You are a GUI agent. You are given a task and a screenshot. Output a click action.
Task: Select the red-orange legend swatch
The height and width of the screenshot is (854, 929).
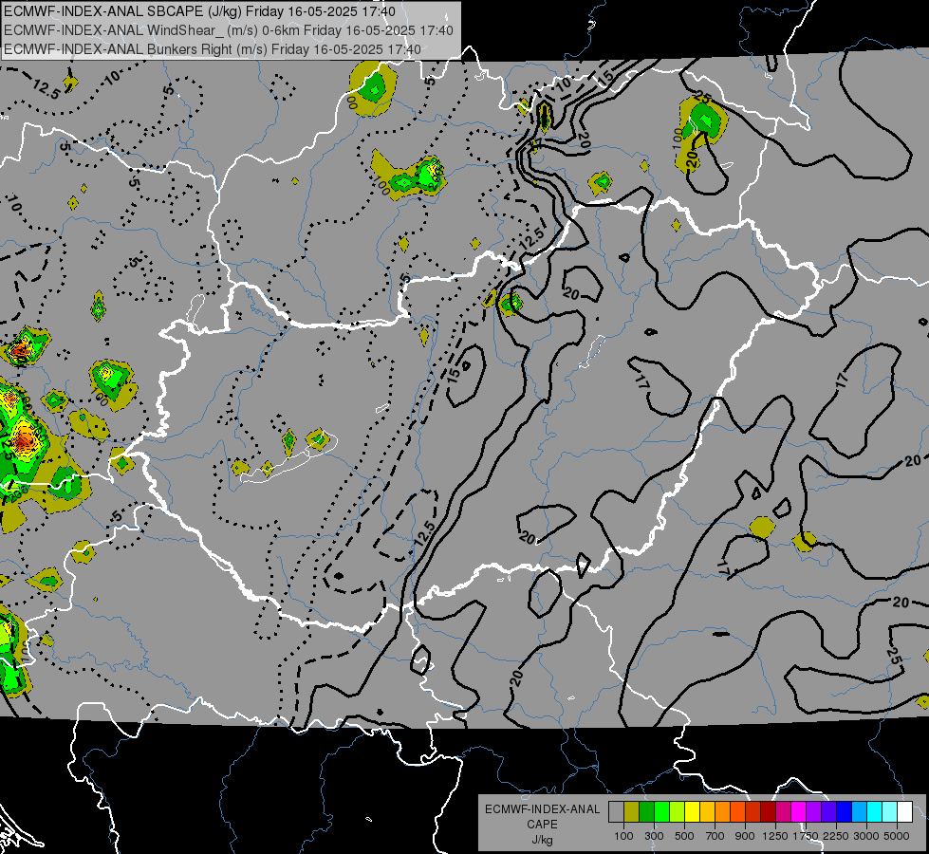tap(737, 811)
